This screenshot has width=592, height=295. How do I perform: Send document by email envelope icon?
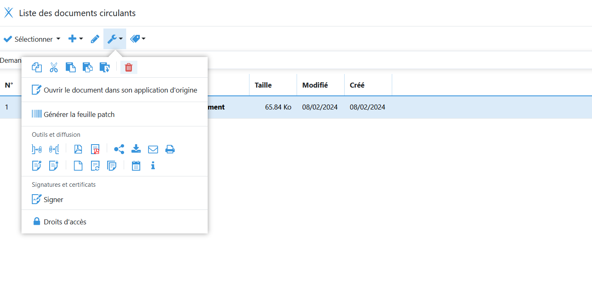coord(153,149)
